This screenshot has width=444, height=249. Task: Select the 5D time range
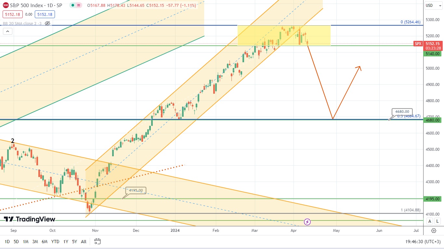pyautogui.click(x=16, y=242)
